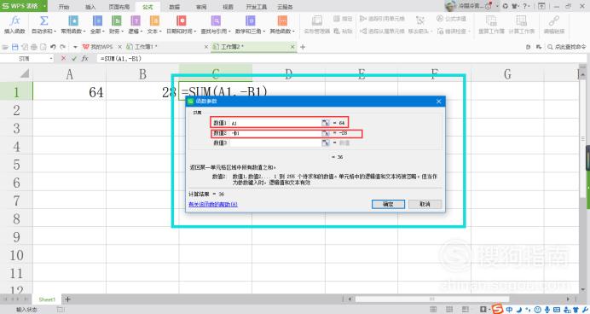The height and width of the screenshot is (314, 590).
Task: Switch to the 云服务 ribbon tab
Action: coord(285,7)
